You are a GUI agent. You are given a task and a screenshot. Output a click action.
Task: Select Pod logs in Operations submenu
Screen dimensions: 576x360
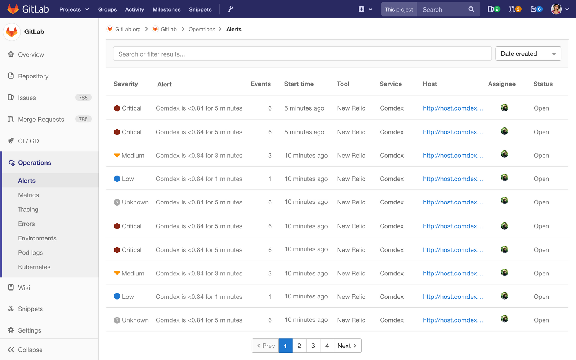[x=31, y=253]
